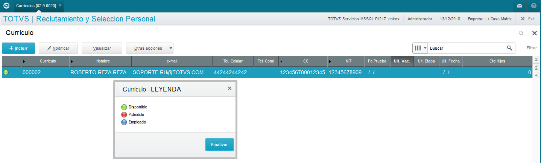
Task: Open the search column selector dropdown
Action: 421,48
